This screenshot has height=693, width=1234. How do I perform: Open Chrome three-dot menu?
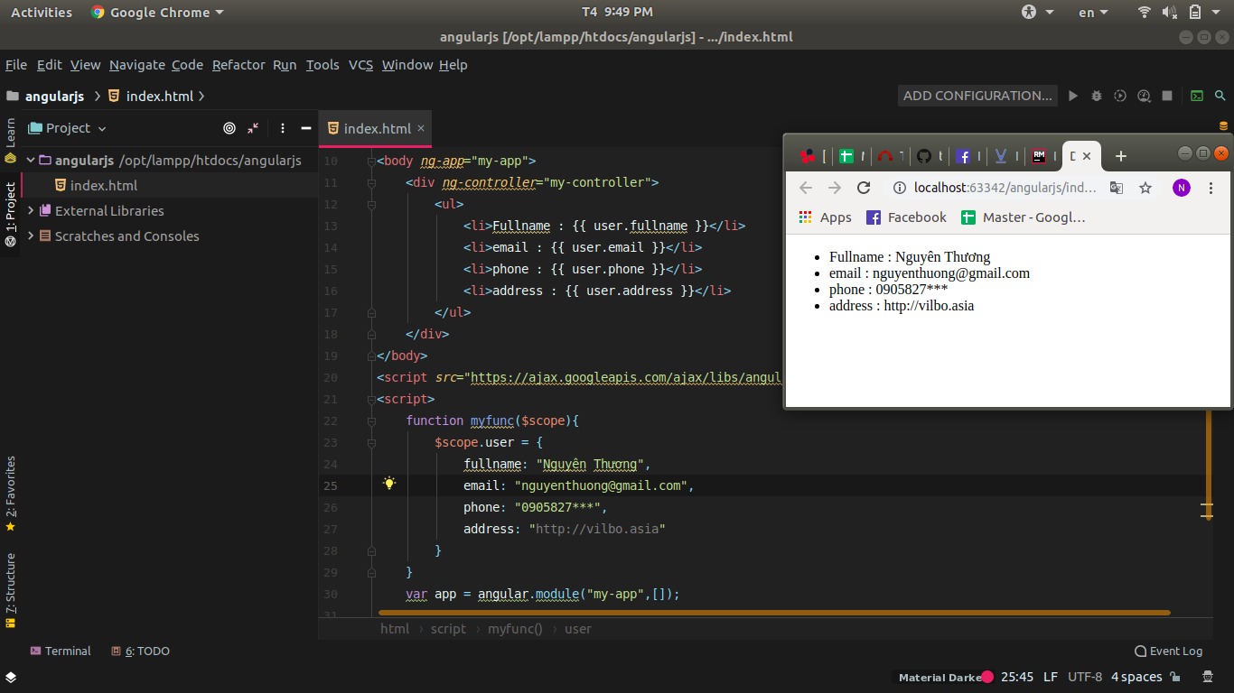pos(1211,188)
